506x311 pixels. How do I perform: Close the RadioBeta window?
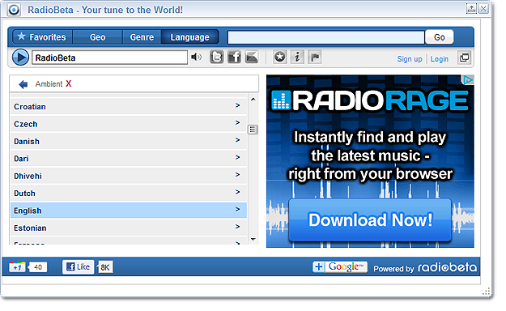click(x=483, y=9)
